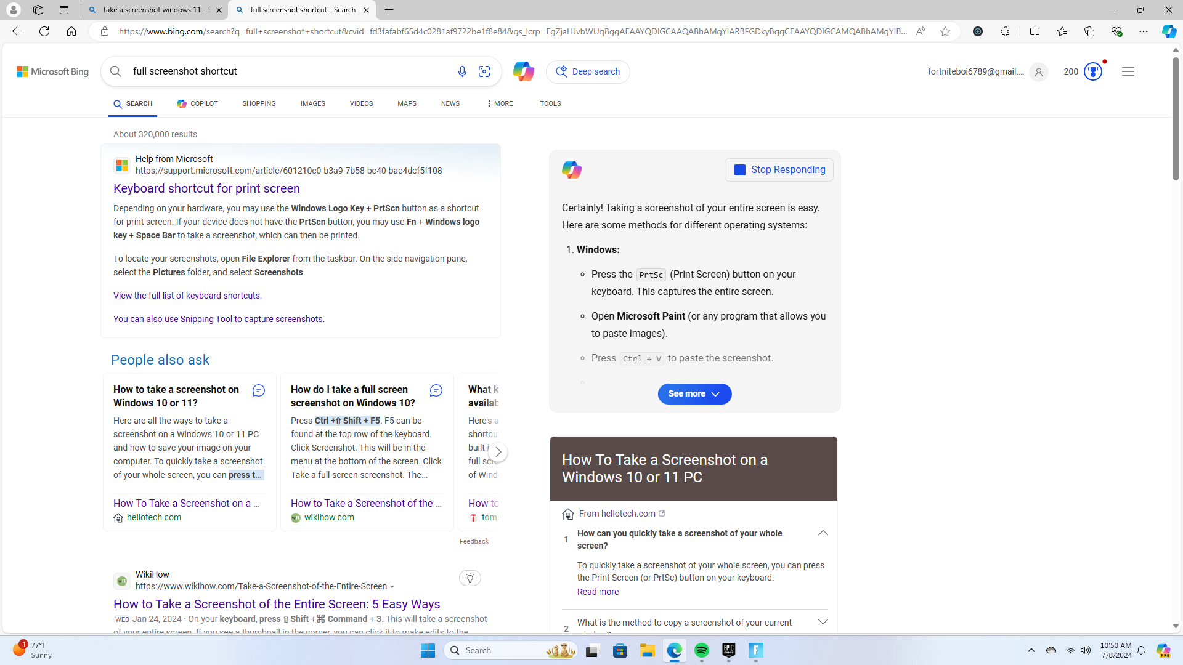The image size is (1183, 665).
Task: Search using voice microphone
Action: click(462, 71)
